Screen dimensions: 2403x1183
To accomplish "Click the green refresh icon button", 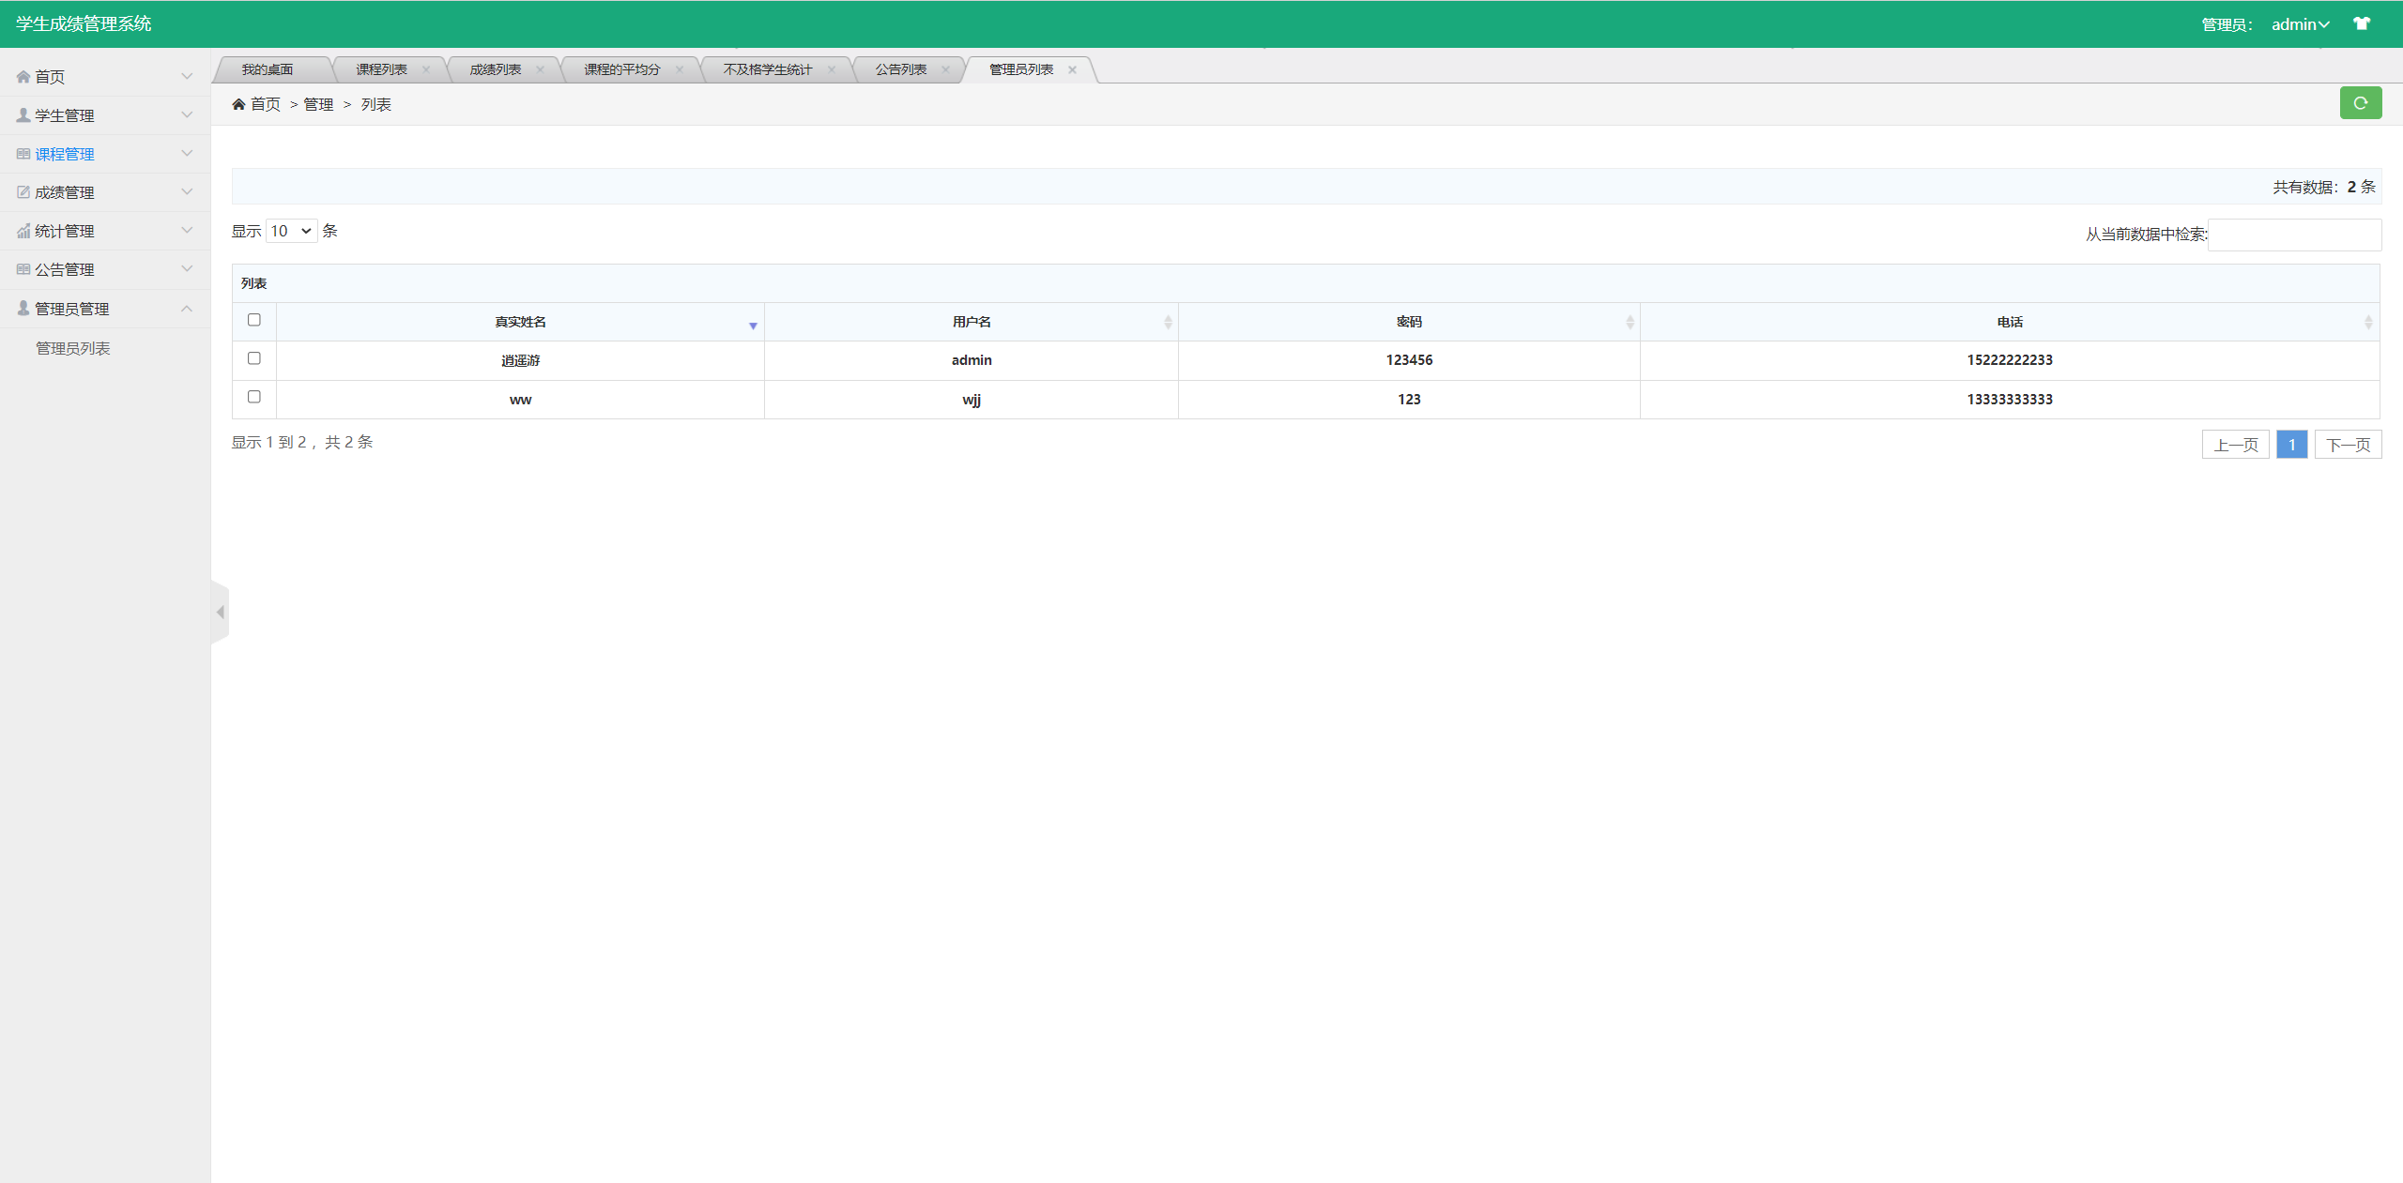I will 2360,103.
